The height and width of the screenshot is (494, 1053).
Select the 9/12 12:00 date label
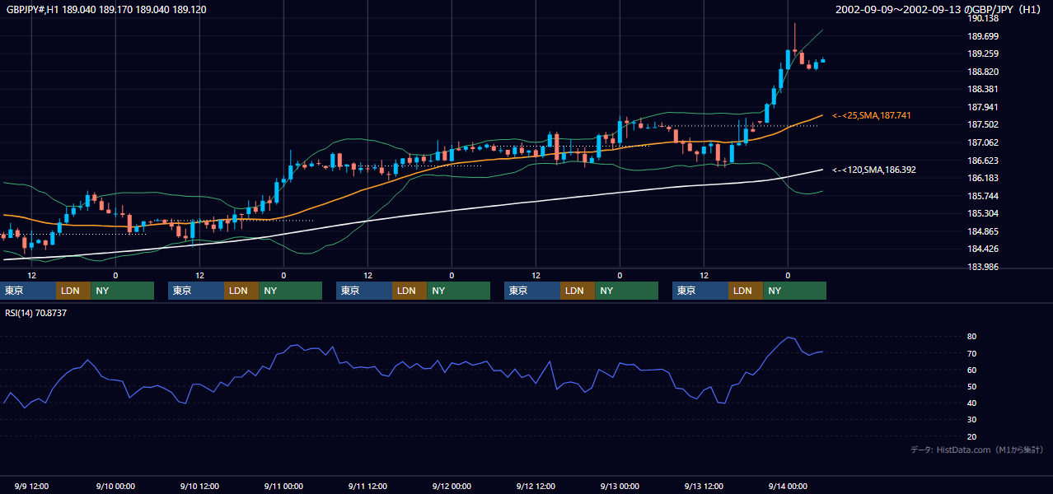pyautogui.click(x=536, y=487)
